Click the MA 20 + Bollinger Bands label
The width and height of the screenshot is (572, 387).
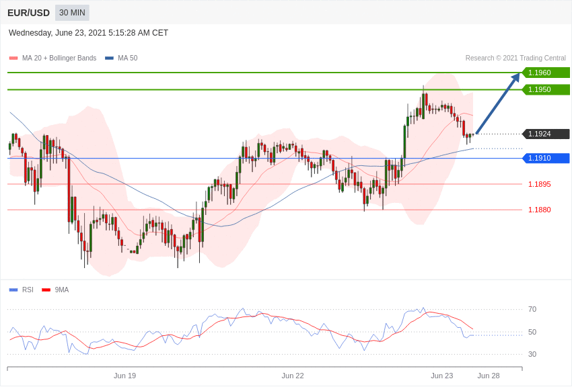(x=59, y=58)
